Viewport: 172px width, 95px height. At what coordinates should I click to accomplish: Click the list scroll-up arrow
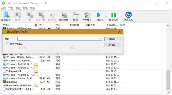[x=168, y=25]
